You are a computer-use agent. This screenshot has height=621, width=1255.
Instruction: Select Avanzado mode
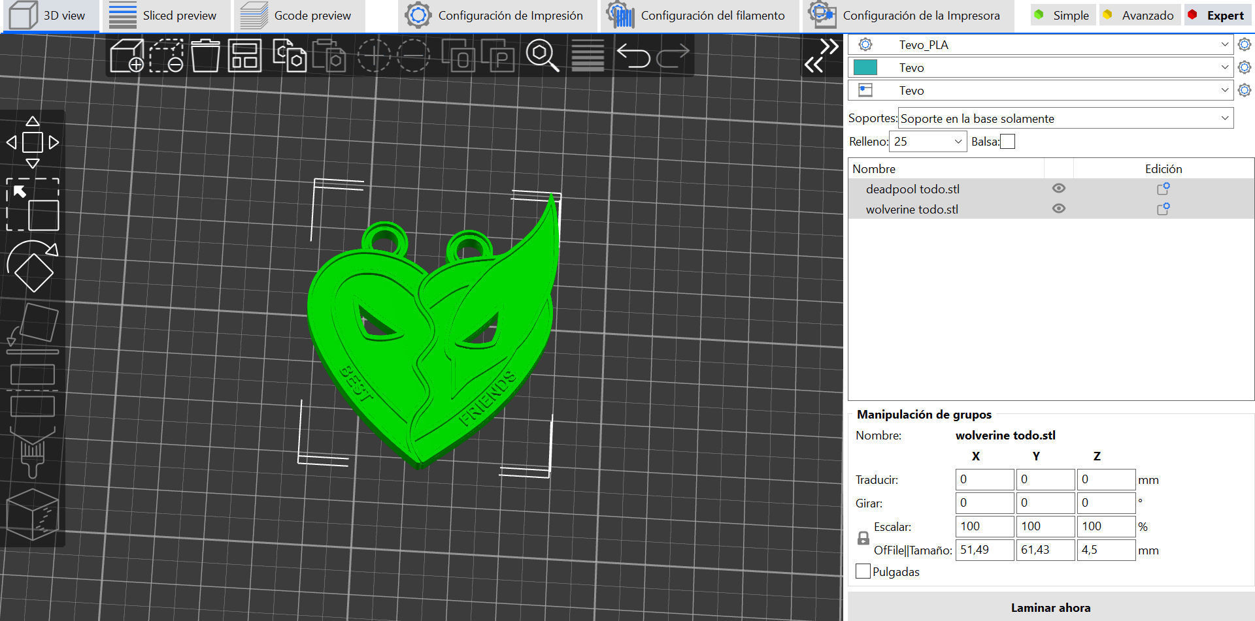click(1139, 15)
